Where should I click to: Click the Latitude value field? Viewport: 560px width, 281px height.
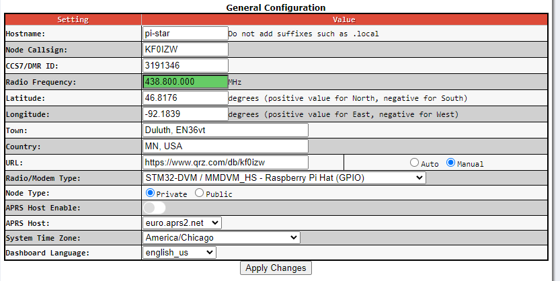[186, 97]
